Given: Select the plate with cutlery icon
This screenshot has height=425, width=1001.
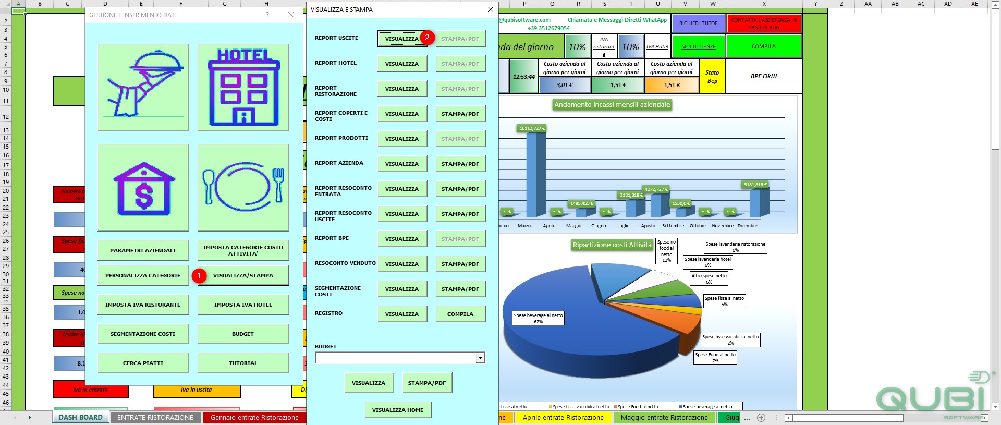Looking at the screenshot, I should (243, 188).
